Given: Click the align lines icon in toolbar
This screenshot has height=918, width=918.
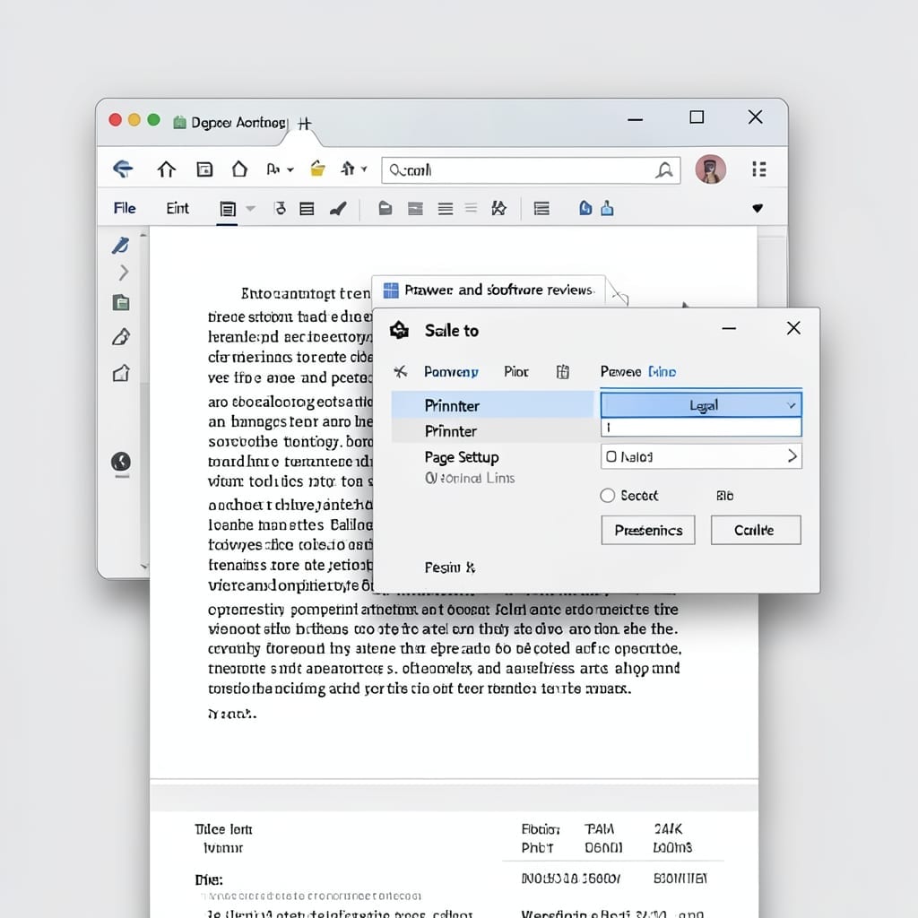Looking at the screenshot, I should pos(446,209).
